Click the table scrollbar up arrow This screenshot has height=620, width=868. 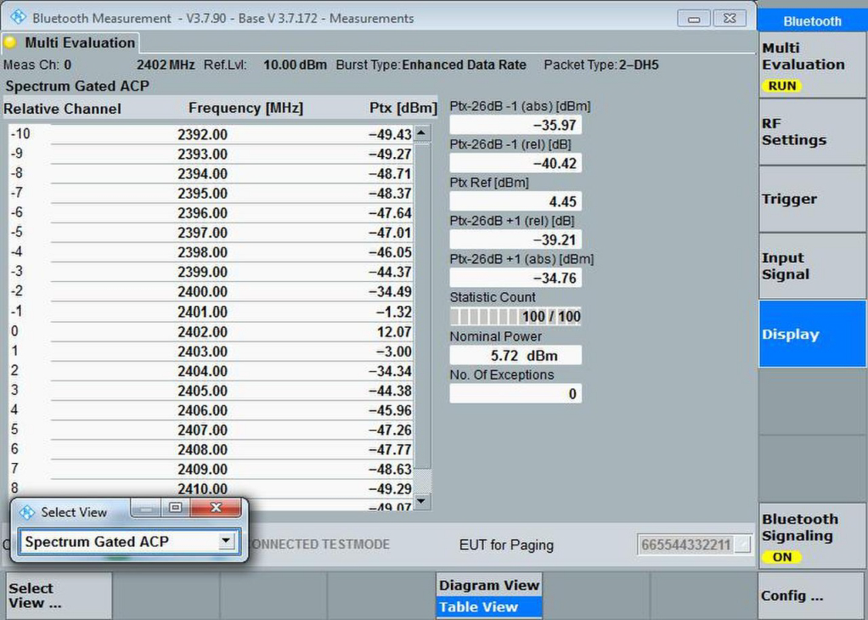coord(422,132)
